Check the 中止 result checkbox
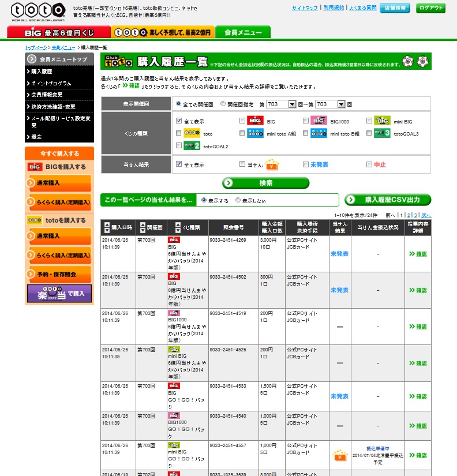This screenshot has width=457, height=476. coord(369,164)
